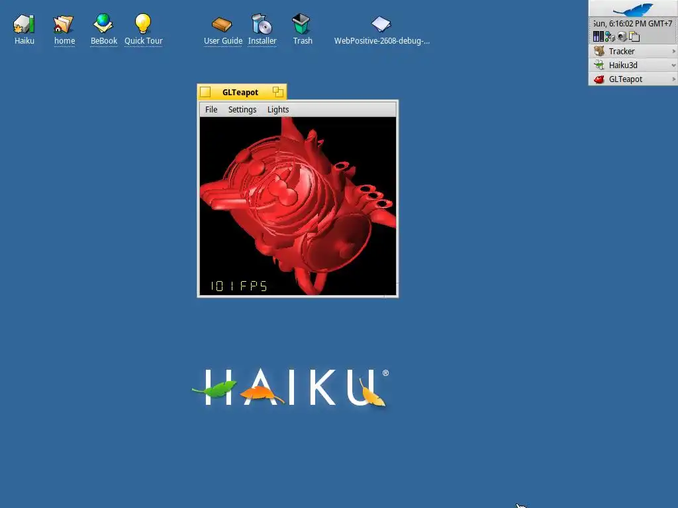The width and height of the screenshot is (678, 508).
Task: Open the Lights menu in GLTeapot
Action: (278, 109)
